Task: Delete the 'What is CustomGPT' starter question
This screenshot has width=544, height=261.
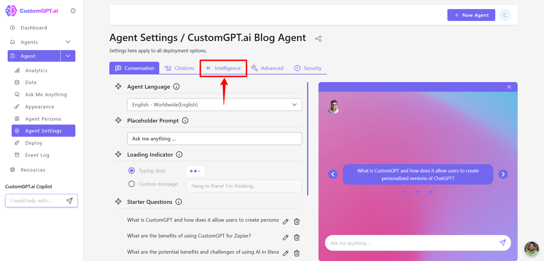Action: click(297, 221)
